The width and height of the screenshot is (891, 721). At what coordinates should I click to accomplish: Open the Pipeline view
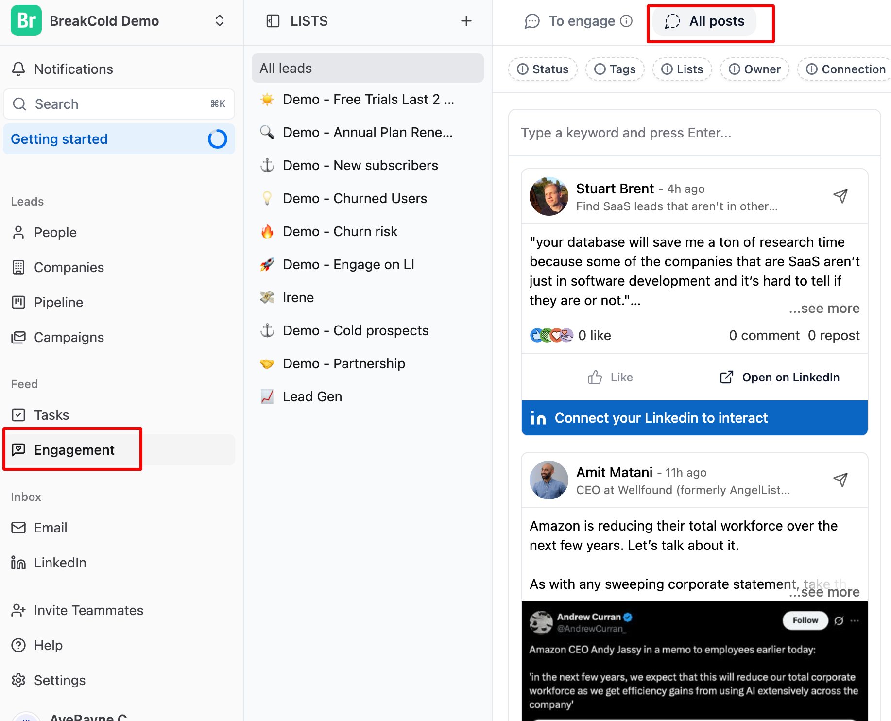[119, 302]
